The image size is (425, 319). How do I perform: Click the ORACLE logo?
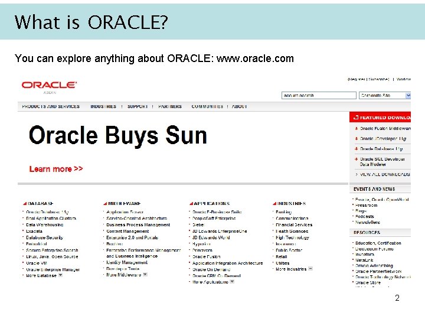49,85
